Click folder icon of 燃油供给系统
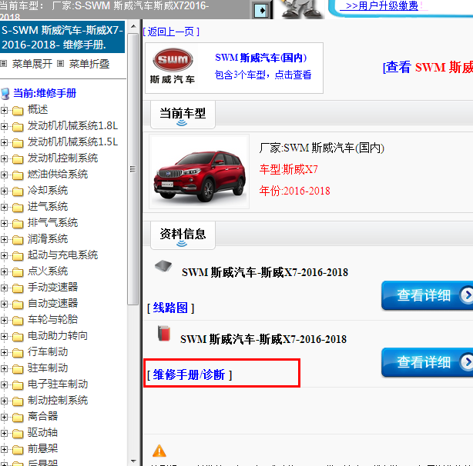 click(18, 175)
